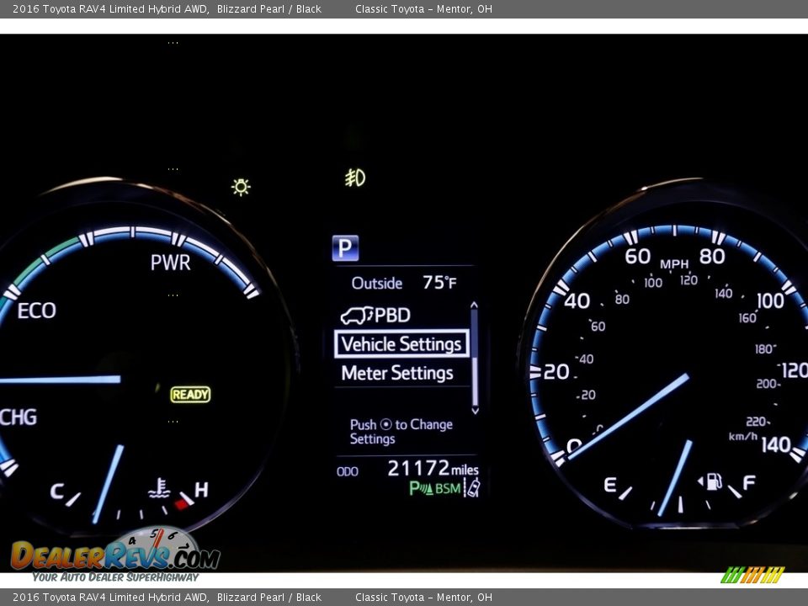Screen dimensions: 808x606
Task: Select the fog lamp indicator icon
Action: pyautogui.click(x=353, y=177)
